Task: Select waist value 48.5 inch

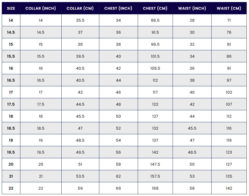Action: pyautogui.click(x=192, y=152)
